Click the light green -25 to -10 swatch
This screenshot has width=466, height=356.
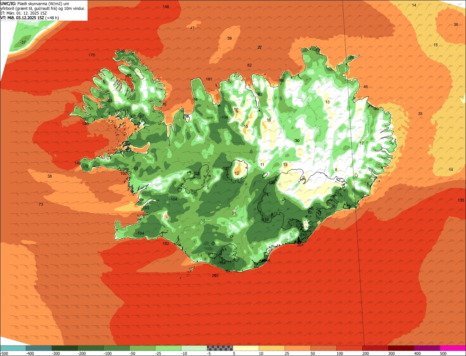click(168, 348)
